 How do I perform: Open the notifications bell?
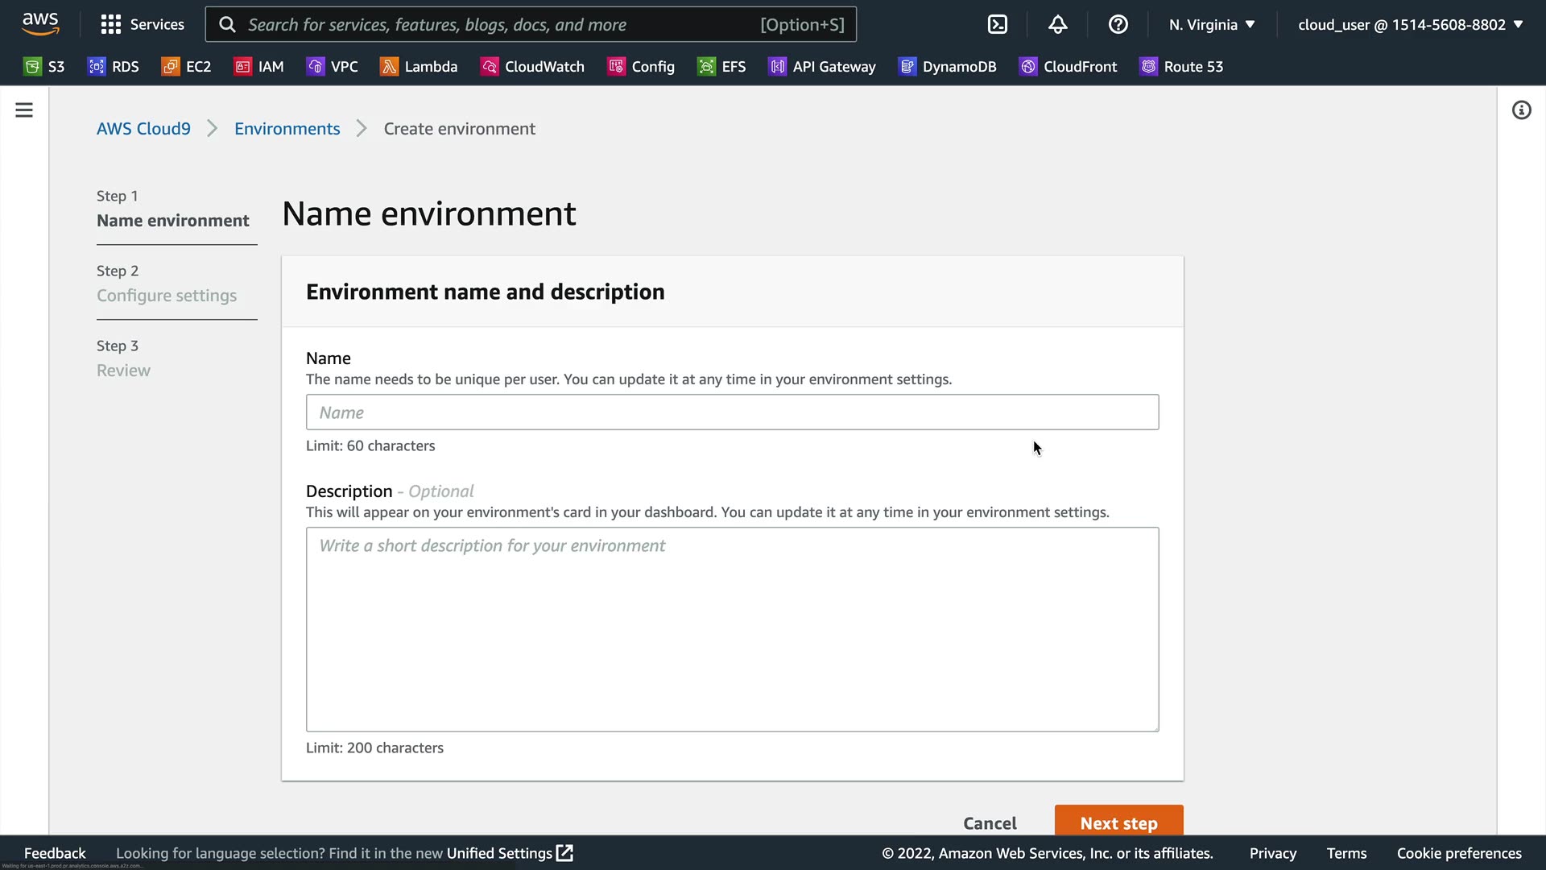(x=1057, y=24)
